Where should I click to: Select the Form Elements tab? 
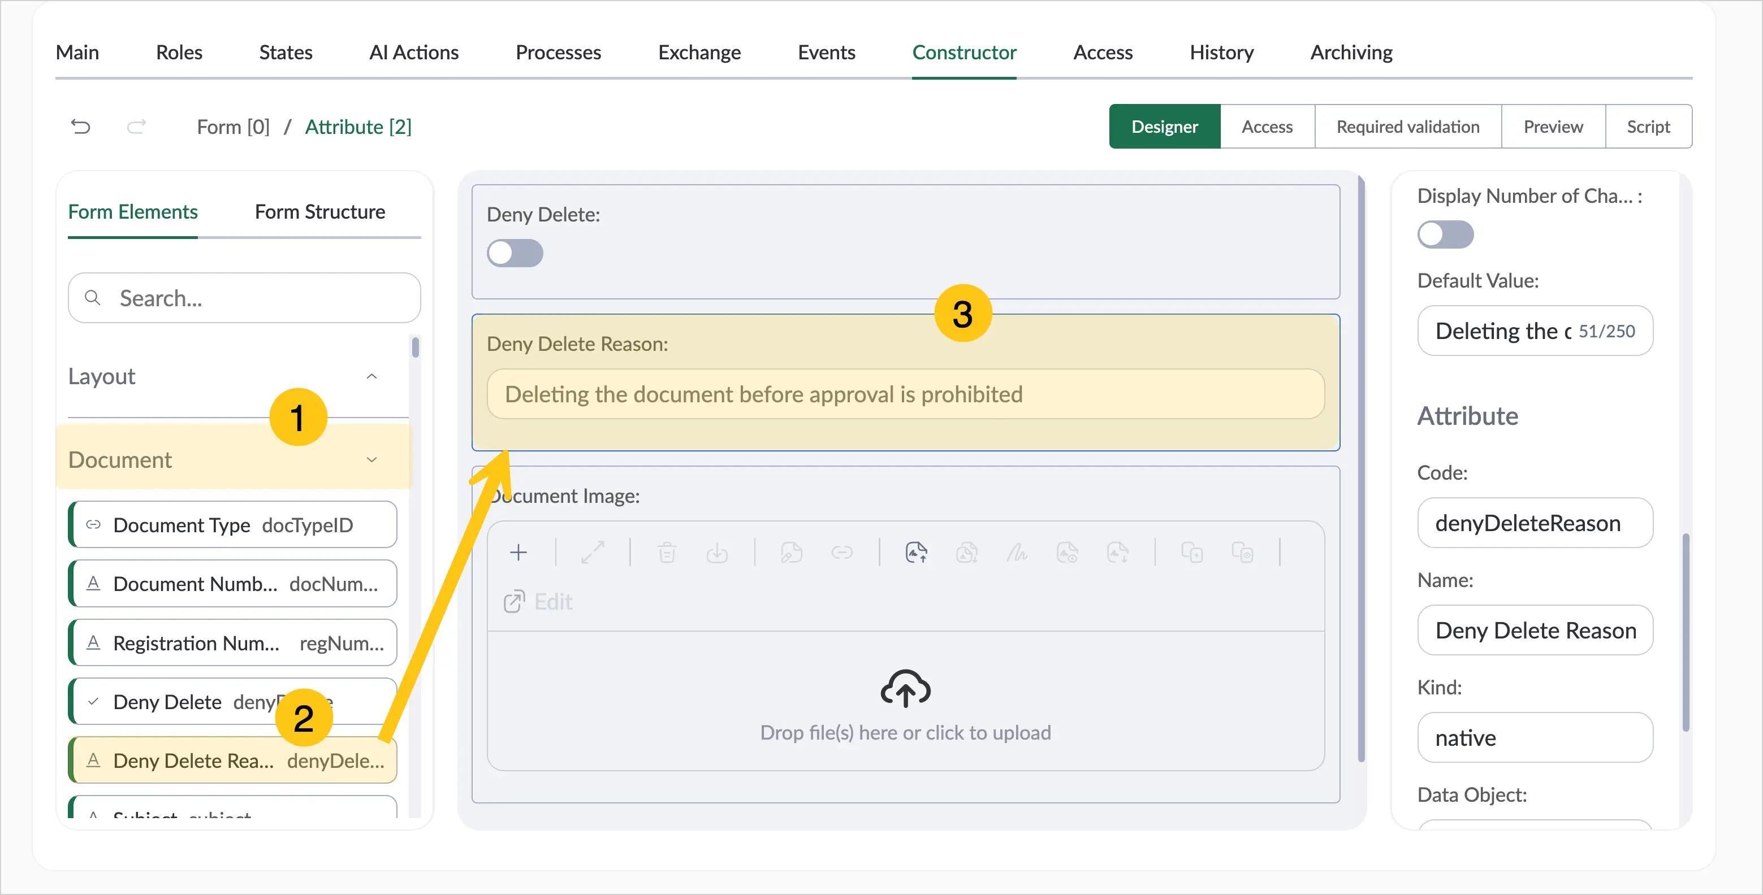coord(133,212)
